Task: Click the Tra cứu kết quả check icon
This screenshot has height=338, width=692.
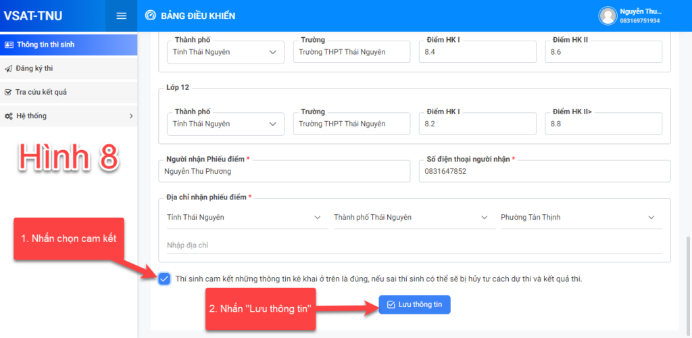Action: click(x=9, y=92)
